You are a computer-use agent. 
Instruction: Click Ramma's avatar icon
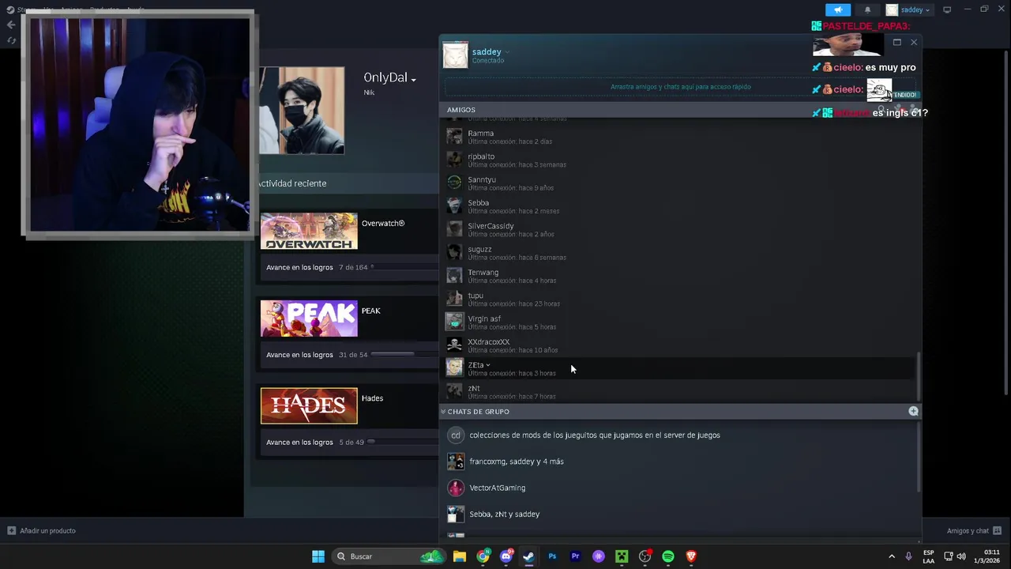point(454,137)
